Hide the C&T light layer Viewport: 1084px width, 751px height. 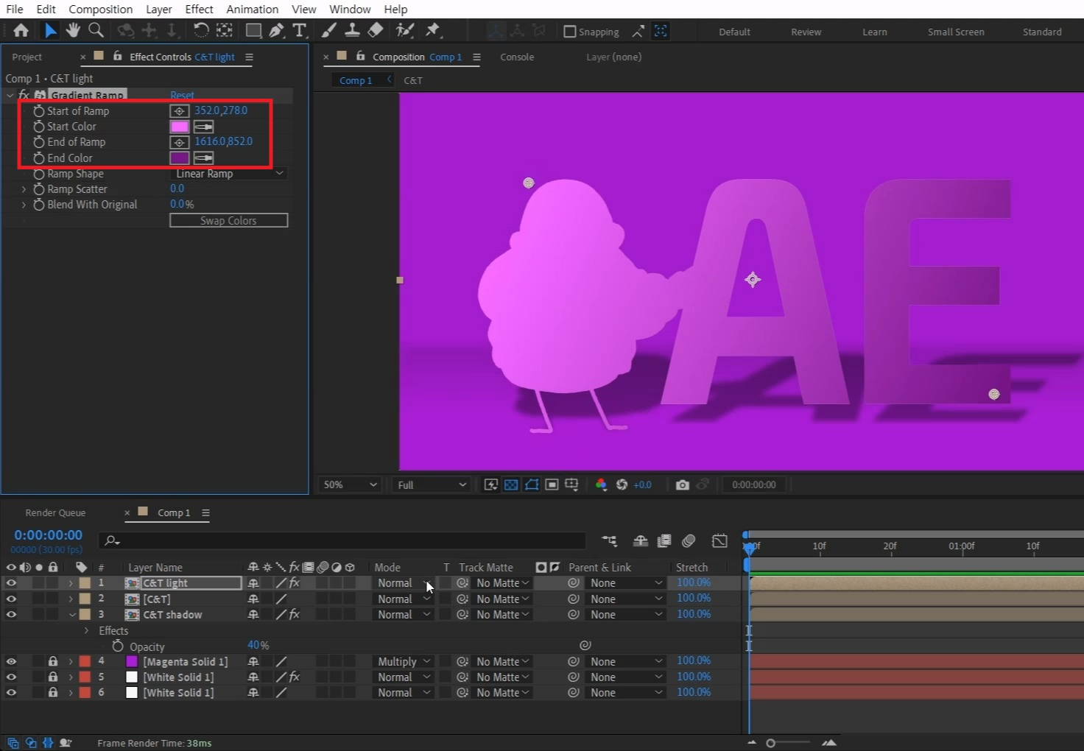pos(11,583)
